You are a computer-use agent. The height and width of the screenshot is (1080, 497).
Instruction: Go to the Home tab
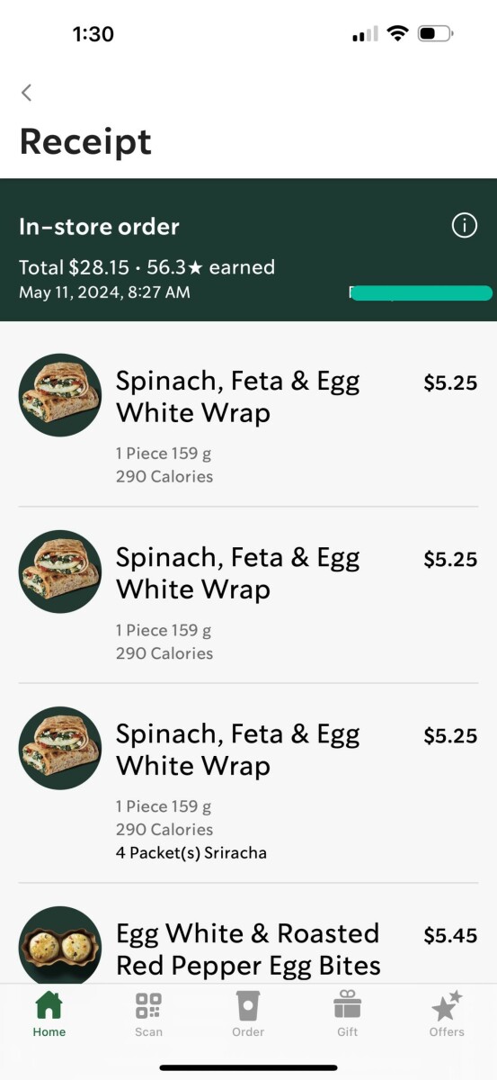click(x=49, y=1014)
